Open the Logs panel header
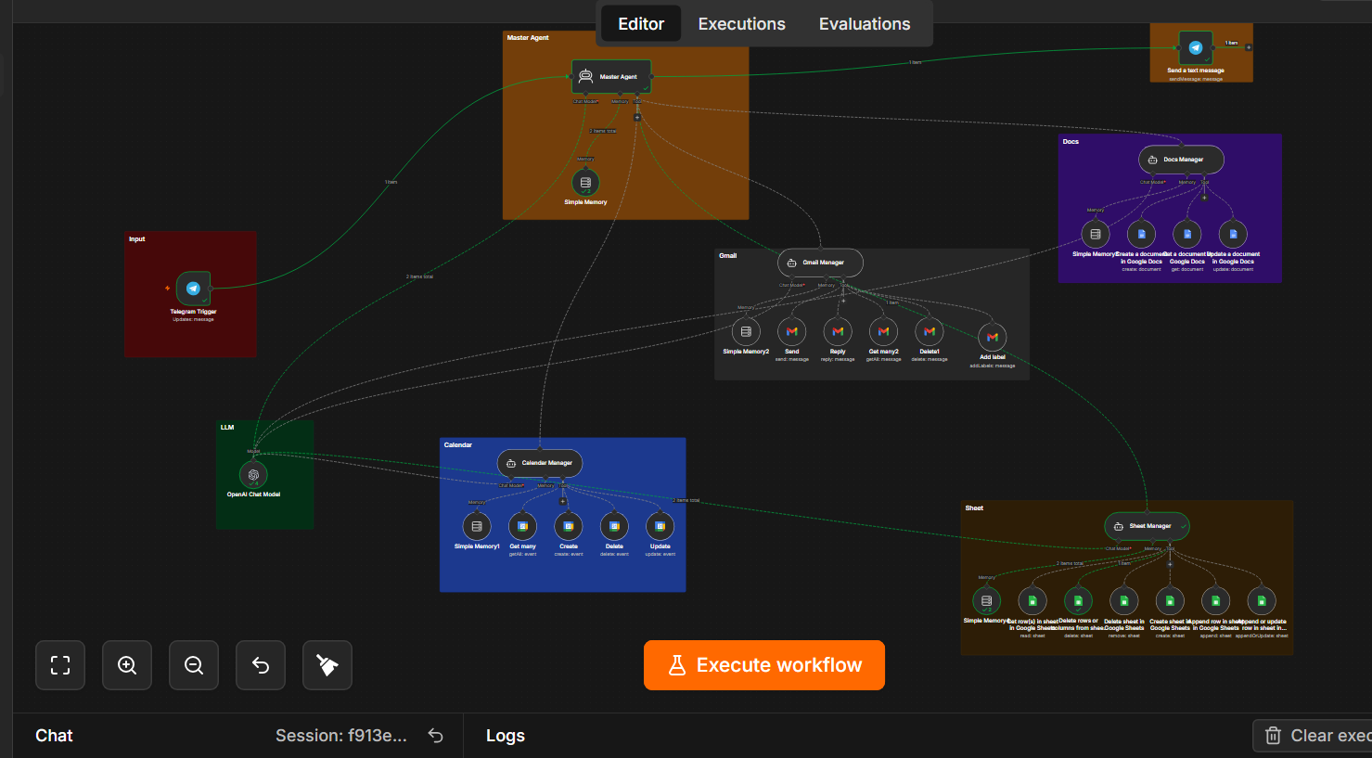This screenshot has width=1372, height=758. pyautogui.click(x=506, y=736)
